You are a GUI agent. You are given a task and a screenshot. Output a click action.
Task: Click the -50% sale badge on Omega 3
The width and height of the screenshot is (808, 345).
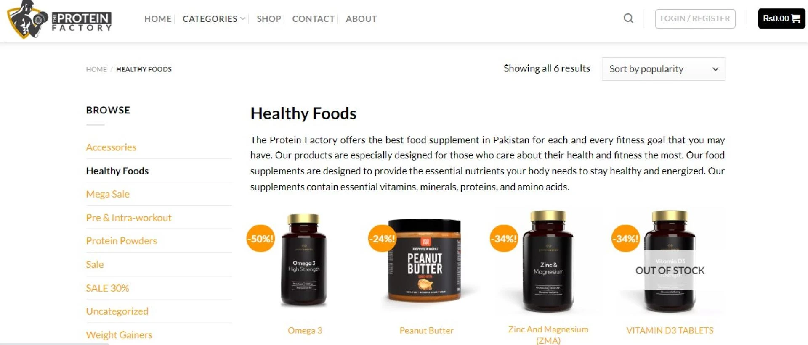260,239
